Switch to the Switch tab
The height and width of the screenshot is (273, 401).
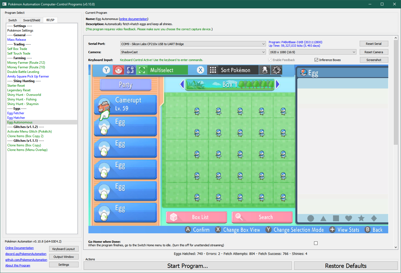click(x=13, y=20)
